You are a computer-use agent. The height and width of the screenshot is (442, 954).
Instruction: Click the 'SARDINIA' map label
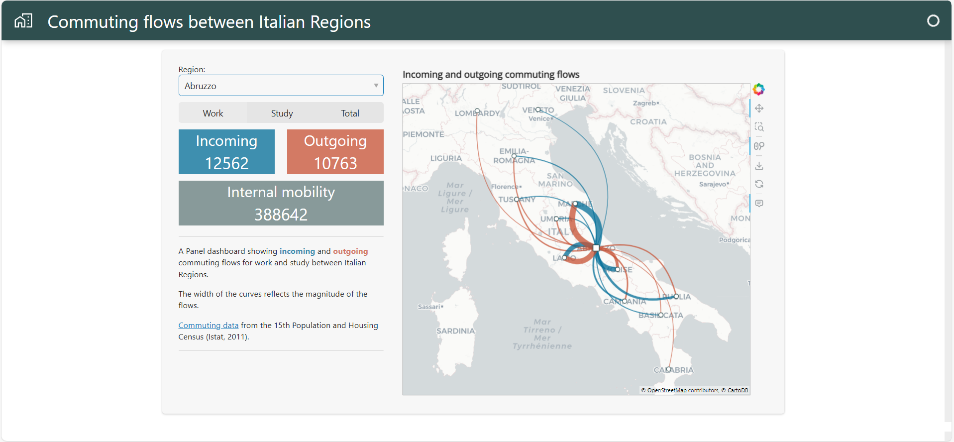[455, 331]
